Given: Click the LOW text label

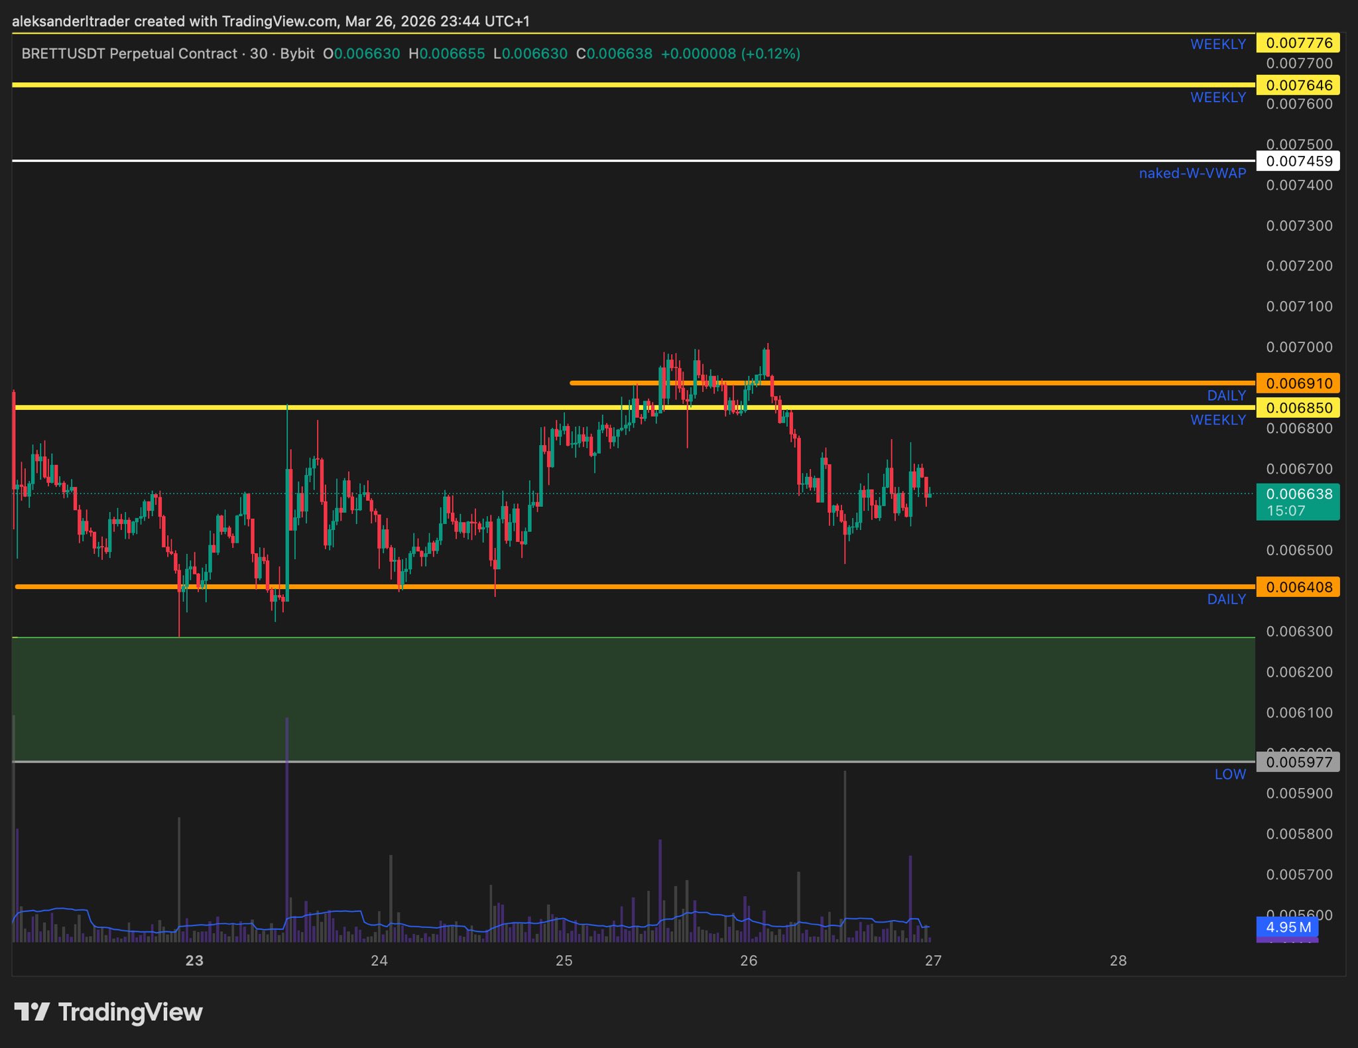Looking at the screenshot, I should point(1229,774).
